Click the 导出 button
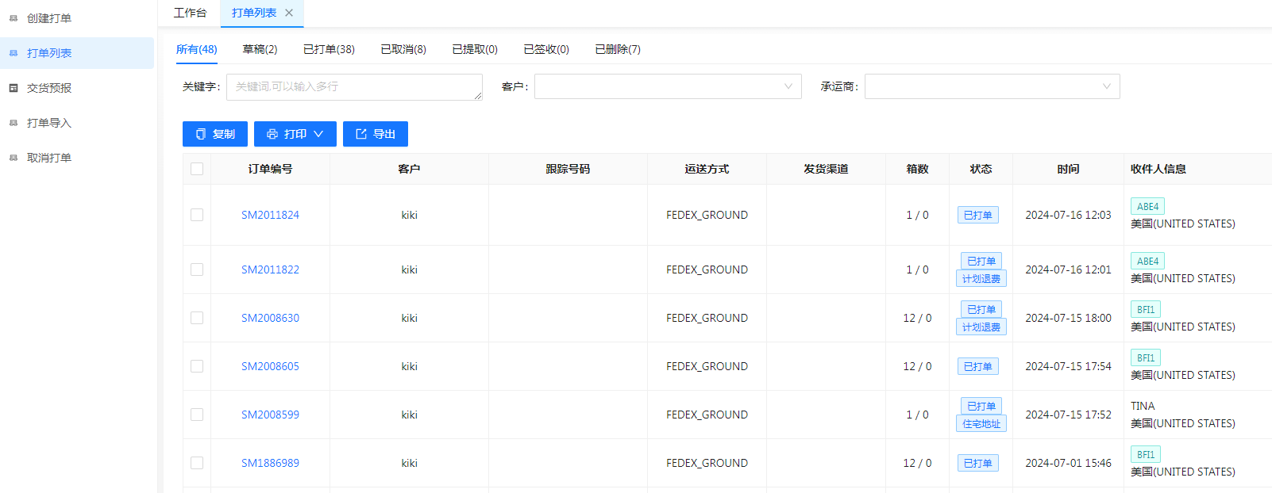The width and height of the screenshot is (1272, 493). 376,134
